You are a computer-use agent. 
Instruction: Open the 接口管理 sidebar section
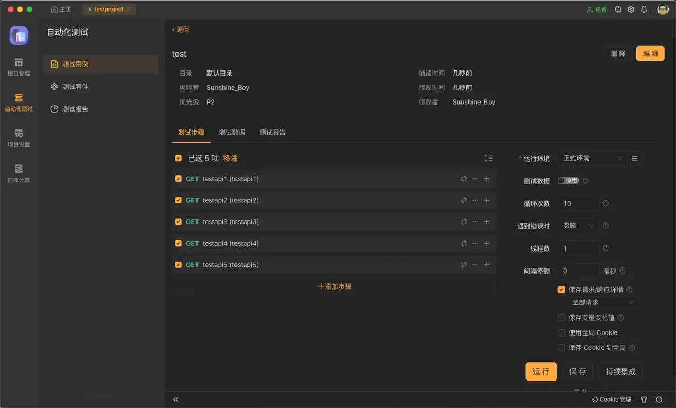(x=18, y=67)
